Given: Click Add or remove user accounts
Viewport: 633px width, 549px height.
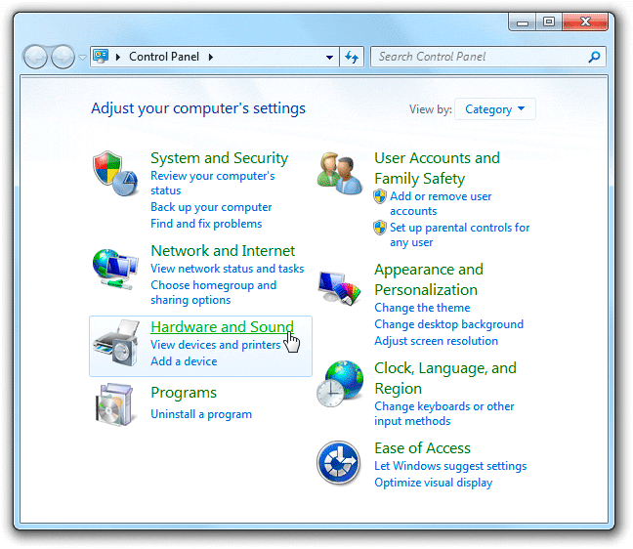Looking at the screenshot, I should pos(441,203).
